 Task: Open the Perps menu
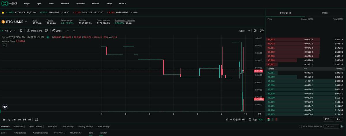(27, 3)
